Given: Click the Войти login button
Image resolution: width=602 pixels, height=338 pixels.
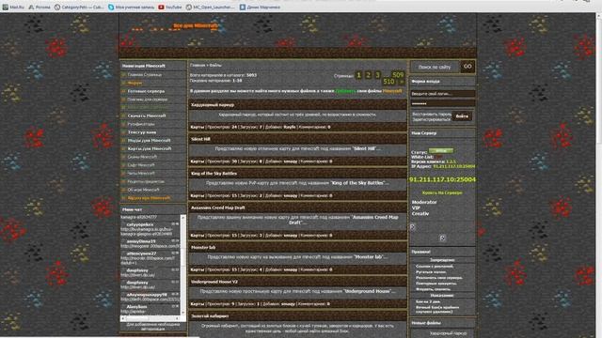Looking at the screenshot, I should [462, 116].
